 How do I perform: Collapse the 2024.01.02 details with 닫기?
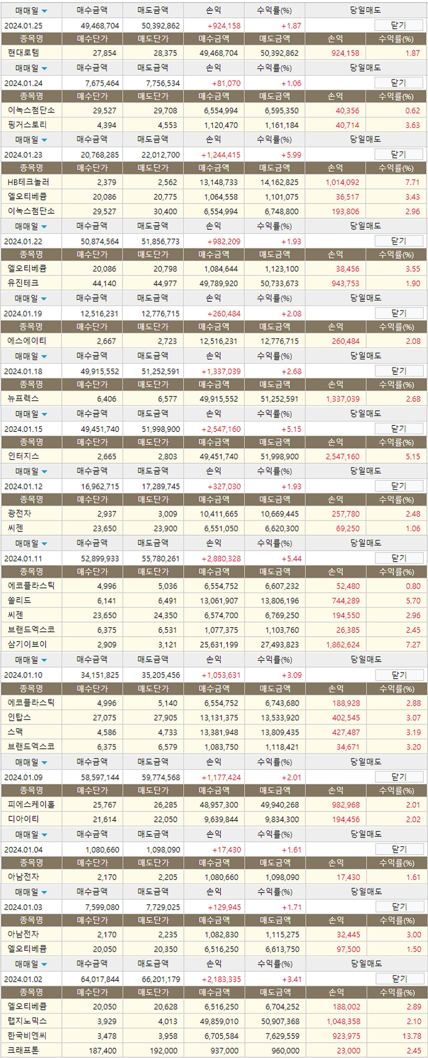coord(399,979)
